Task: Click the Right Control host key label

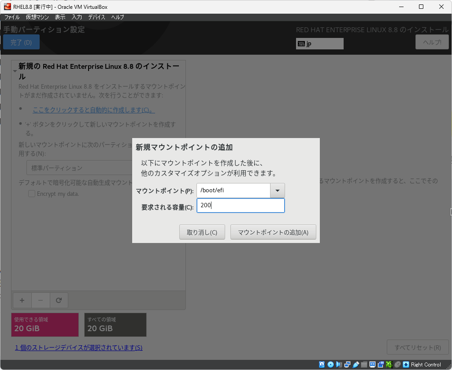Action: 426,365
